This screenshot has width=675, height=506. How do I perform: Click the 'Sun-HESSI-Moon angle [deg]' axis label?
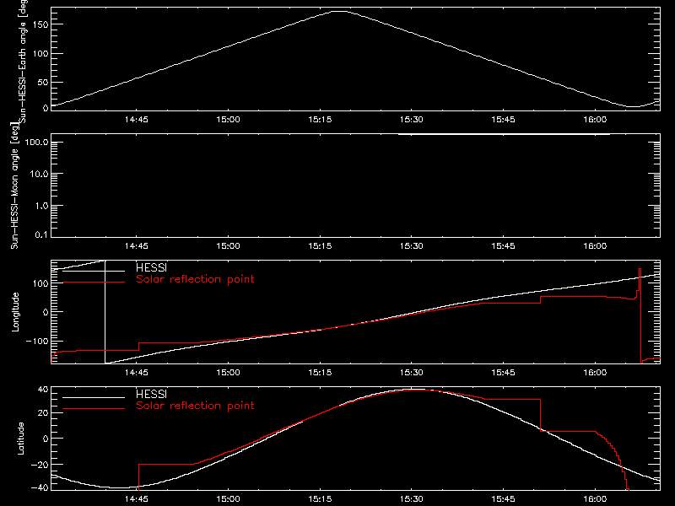(x=14, y=186)
